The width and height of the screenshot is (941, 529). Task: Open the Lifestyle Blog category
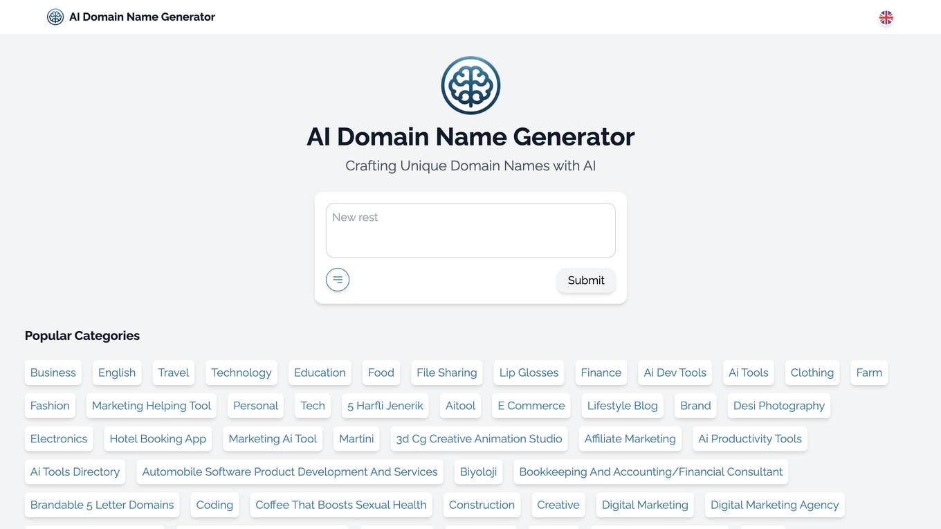tap(623, 406)
